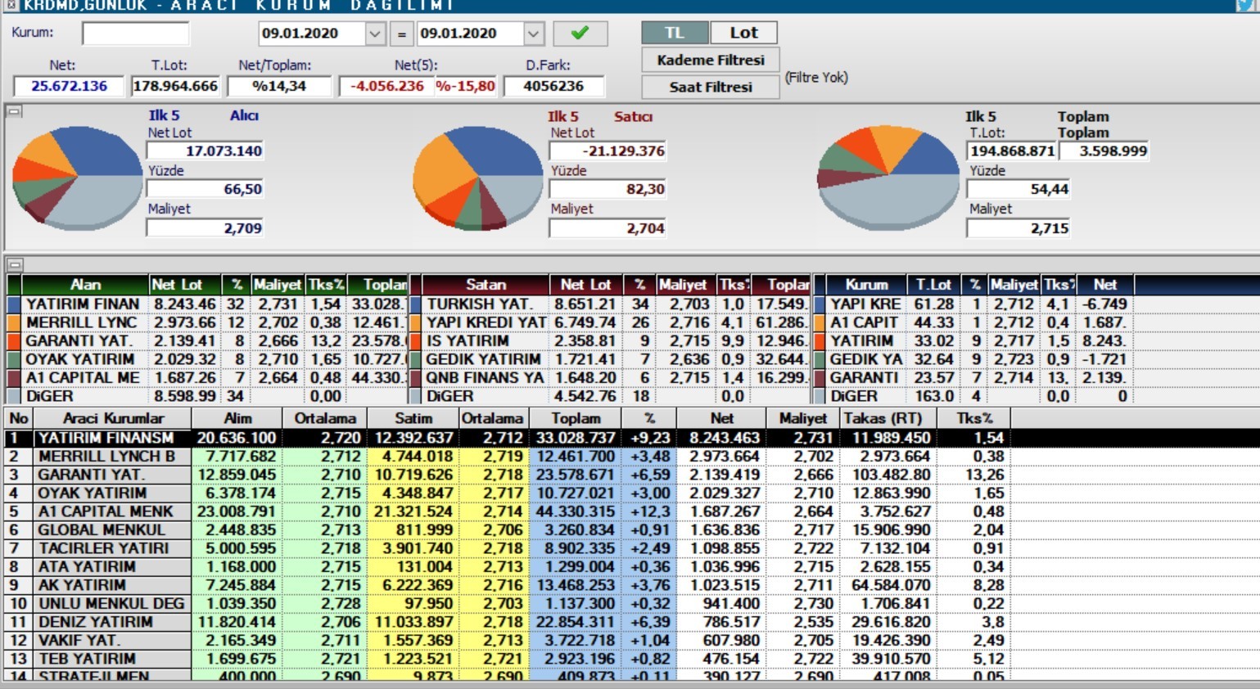
Task: Select AK YATIRIM row
Action: click(x=508, y=585)
